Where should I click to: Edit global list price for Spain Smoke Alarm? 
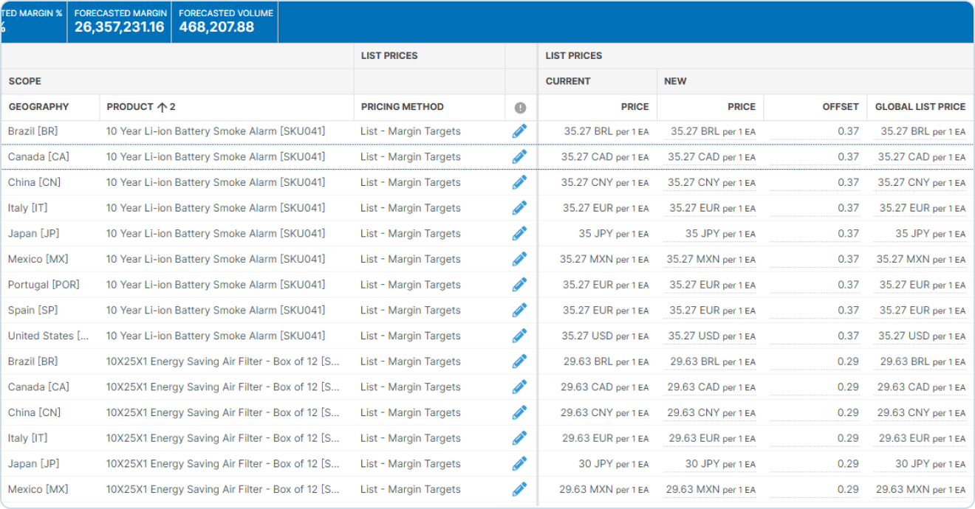[921, 311]
